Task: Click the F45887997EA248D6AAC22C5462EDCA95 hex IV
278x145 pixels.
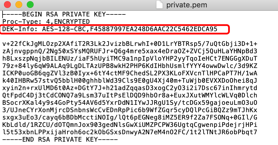Action: (x=154, y=29)
